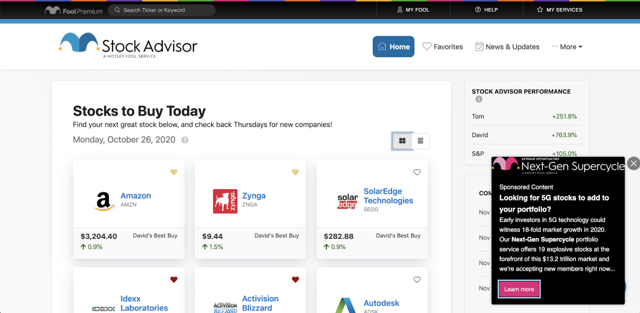Unfavorite Amazon with its heart icon

pos(173,172)
